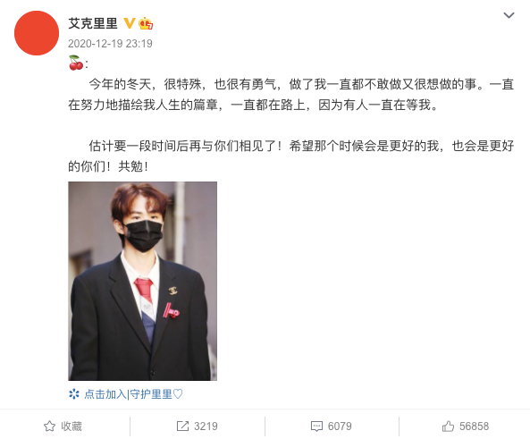The image size is (530, 439).
Task: Toggle like with the thumbs-up icon
Action: click(x=448, y=426)
